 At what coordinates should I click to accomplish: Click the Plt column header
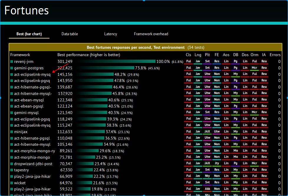coord(207,55)
